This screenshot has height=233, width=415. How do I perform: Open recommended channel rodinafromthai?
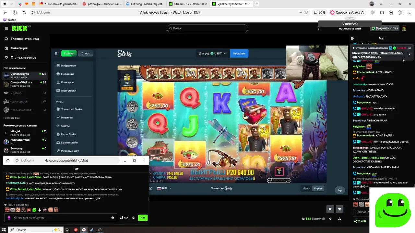click(x=25, y=141)
